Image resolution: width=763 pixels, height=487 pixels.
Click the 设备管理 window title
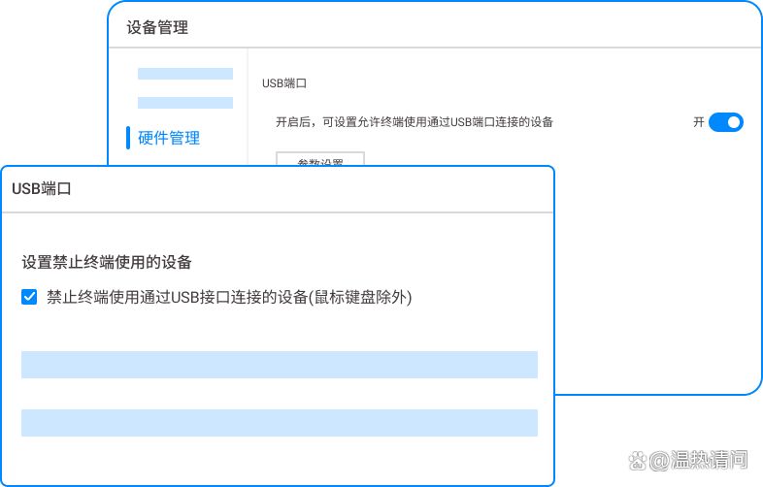click(x=157, y=27)
